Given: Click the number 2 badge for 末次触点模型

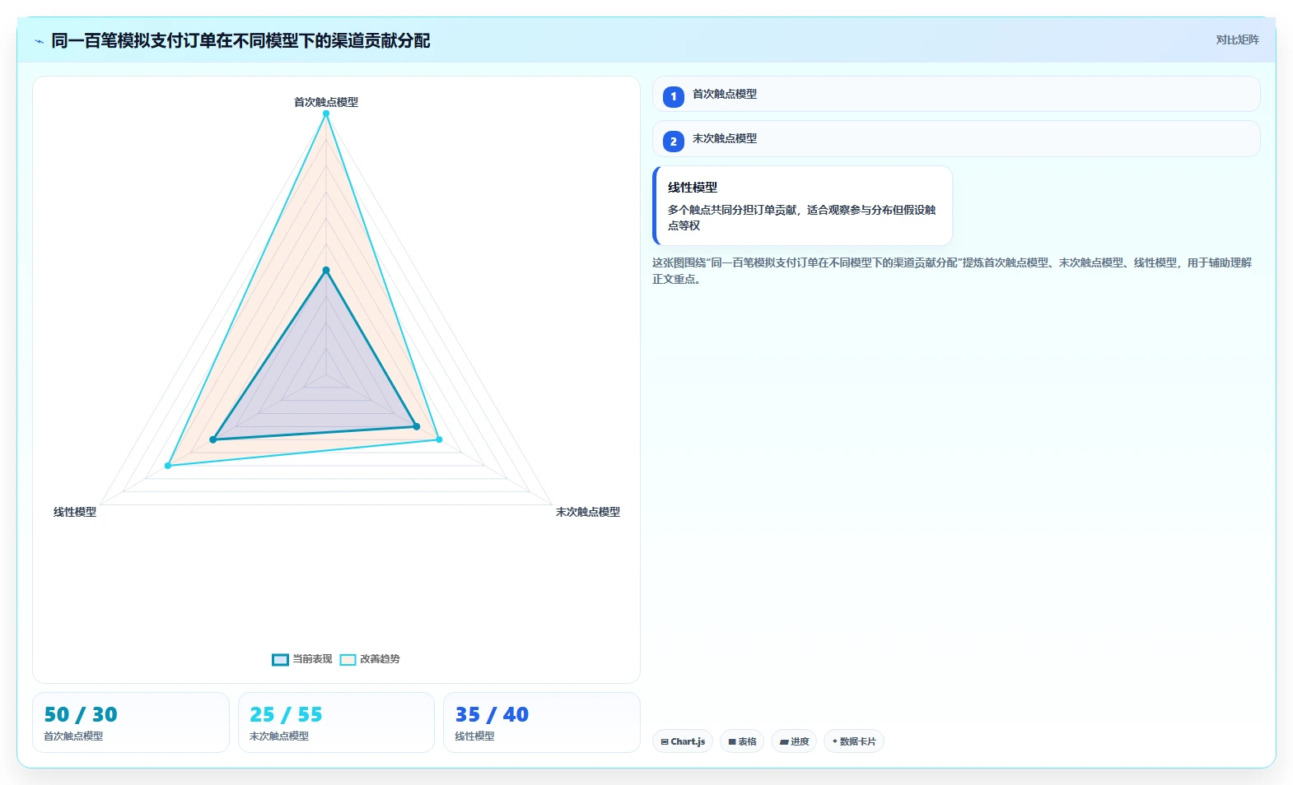Looking at the screenshot, I should [673, 141].
